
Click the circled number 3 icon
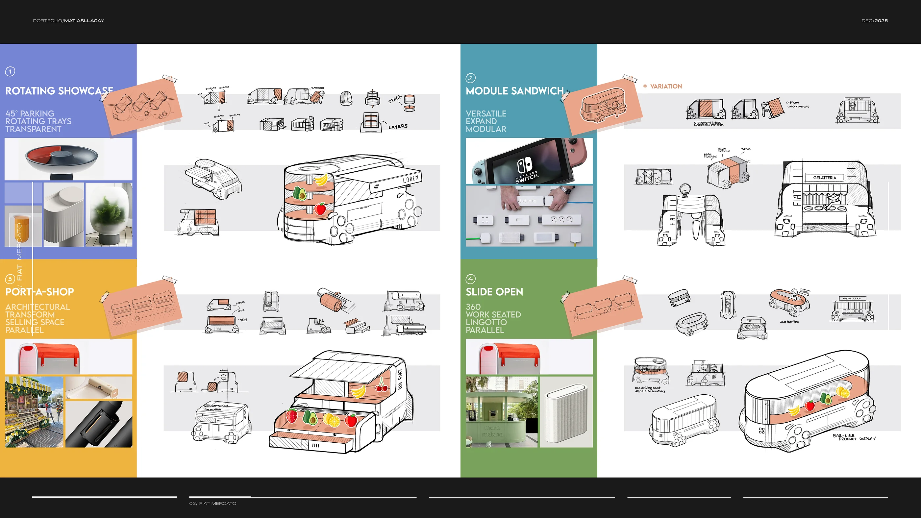10,279
